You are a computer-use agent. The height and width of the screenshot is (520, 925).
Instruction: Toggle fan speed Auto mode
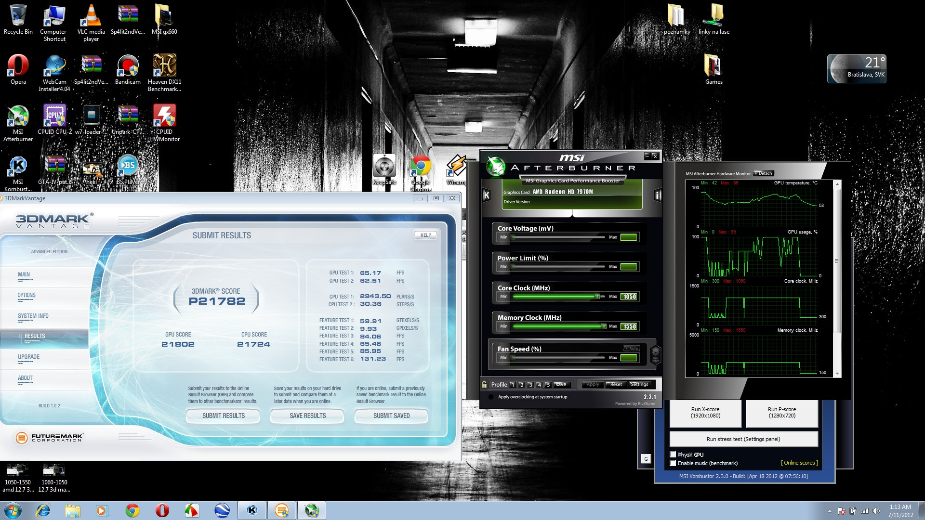click(x=632, y=348)
